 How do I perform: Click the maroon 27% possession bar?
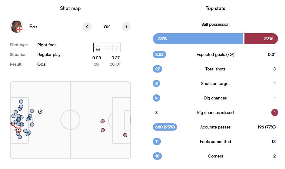coord(261,38)
